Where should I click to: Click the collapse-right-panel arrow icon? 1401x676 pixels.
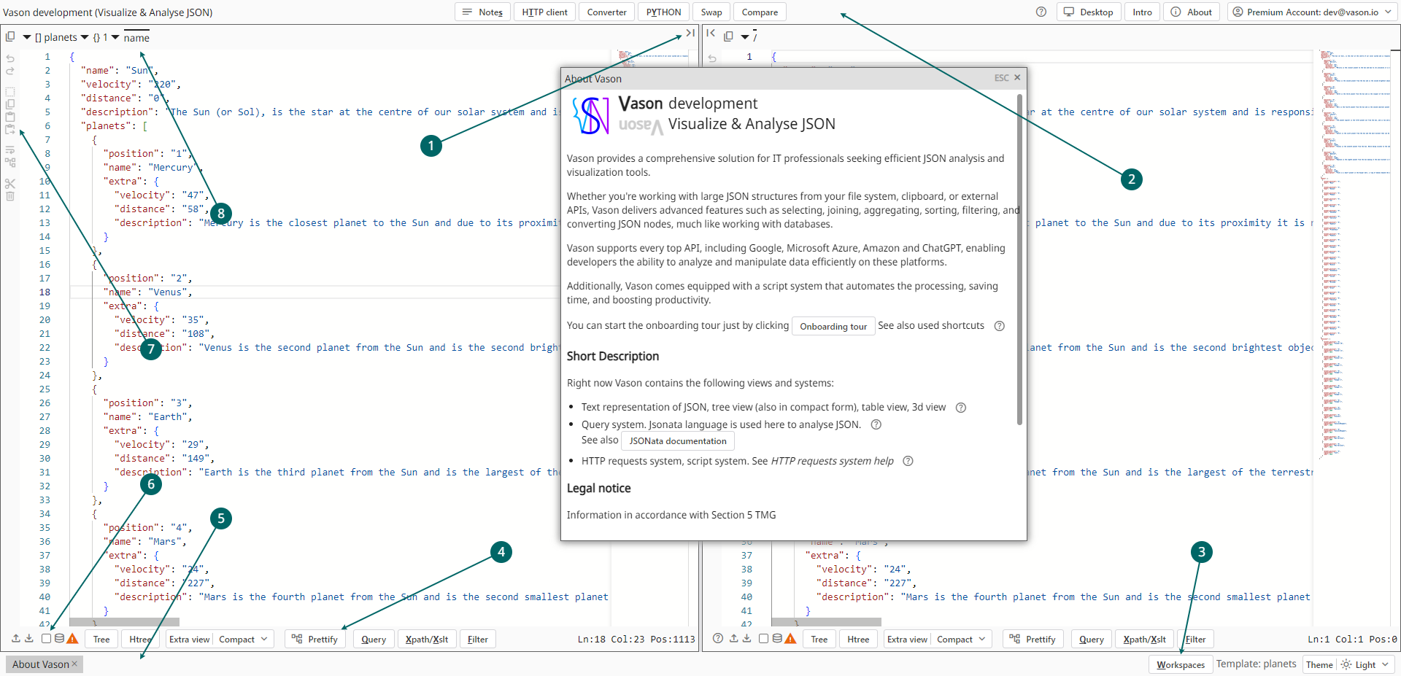click(711, 33)
